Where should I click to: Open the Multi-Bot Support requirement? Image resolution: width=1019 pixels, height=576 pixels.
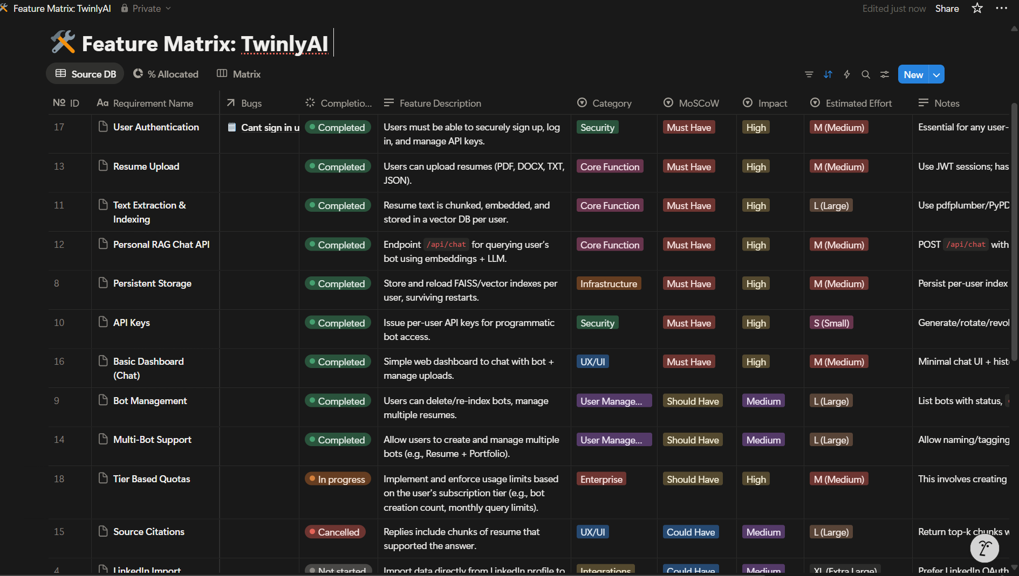(152, 439)
